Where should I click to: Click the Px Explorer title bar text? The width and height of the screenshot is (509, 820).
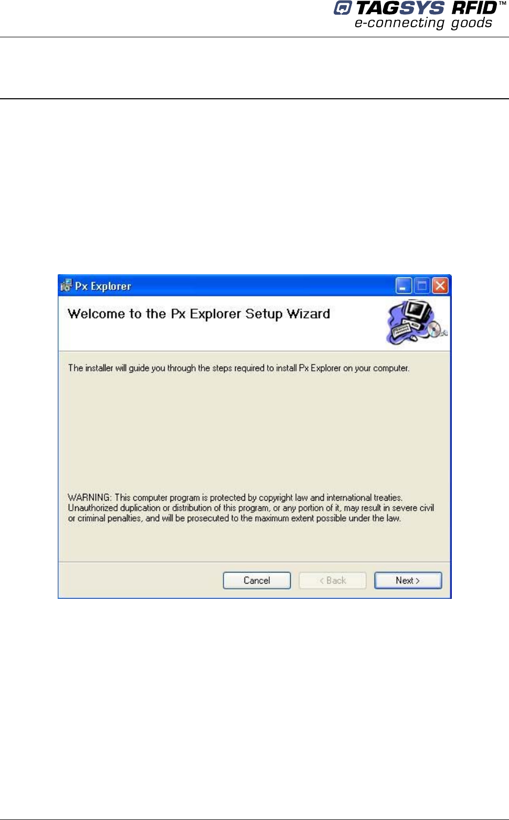coord(103,286)
